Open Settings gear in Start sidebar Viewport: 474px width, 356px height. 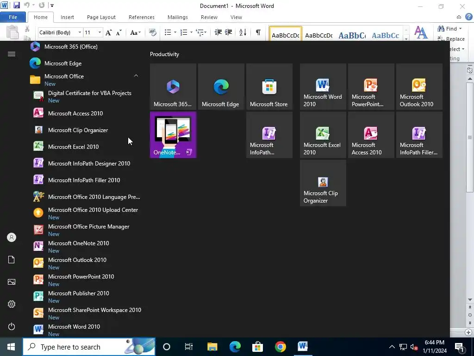point(12,304)
